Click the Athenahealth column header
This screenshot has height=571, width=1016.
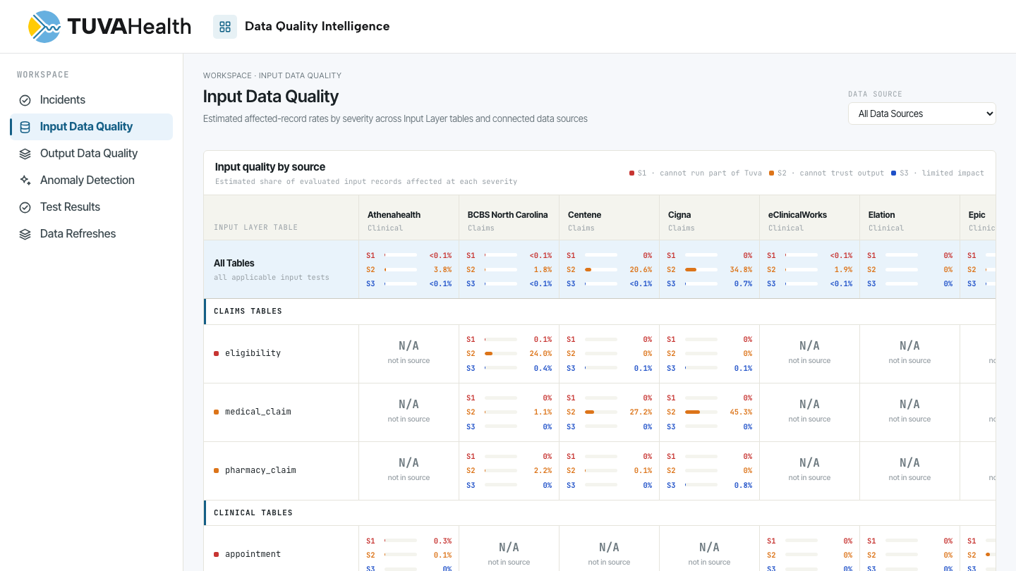tap(409, 218)
